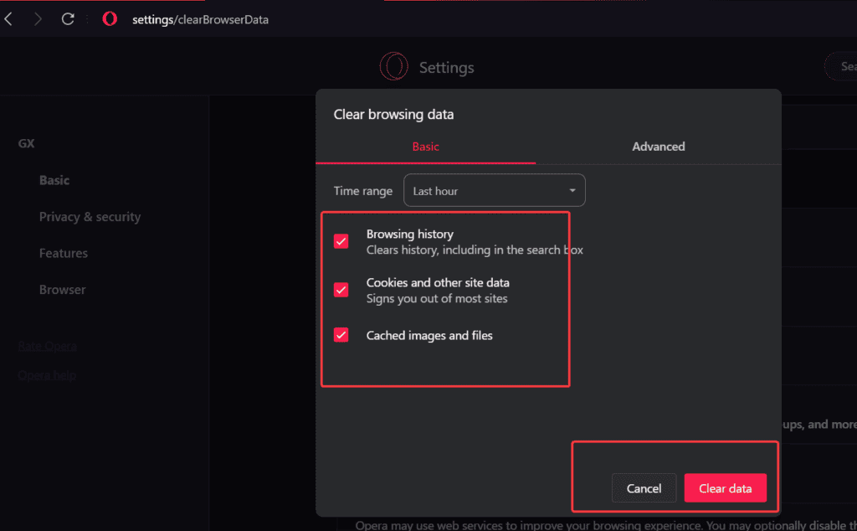Uncheck Cached images and files checkbox
857x531 pixels.
(341, 335)
